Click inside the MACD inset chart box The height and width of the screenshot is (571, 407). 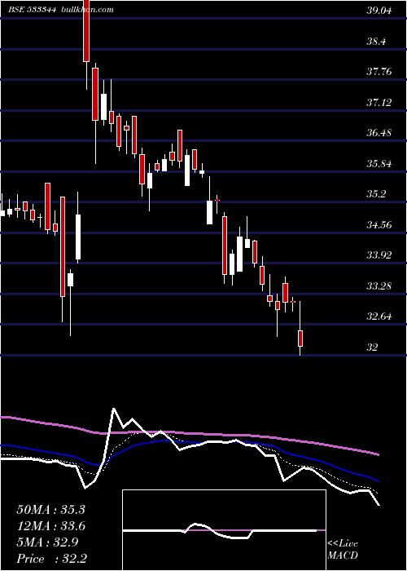coord(224,530)
